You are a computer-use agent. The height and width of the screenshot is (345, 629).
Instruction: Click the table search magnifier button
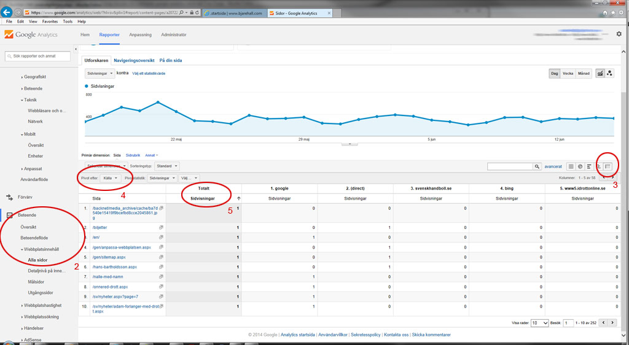tap(537, 166)
